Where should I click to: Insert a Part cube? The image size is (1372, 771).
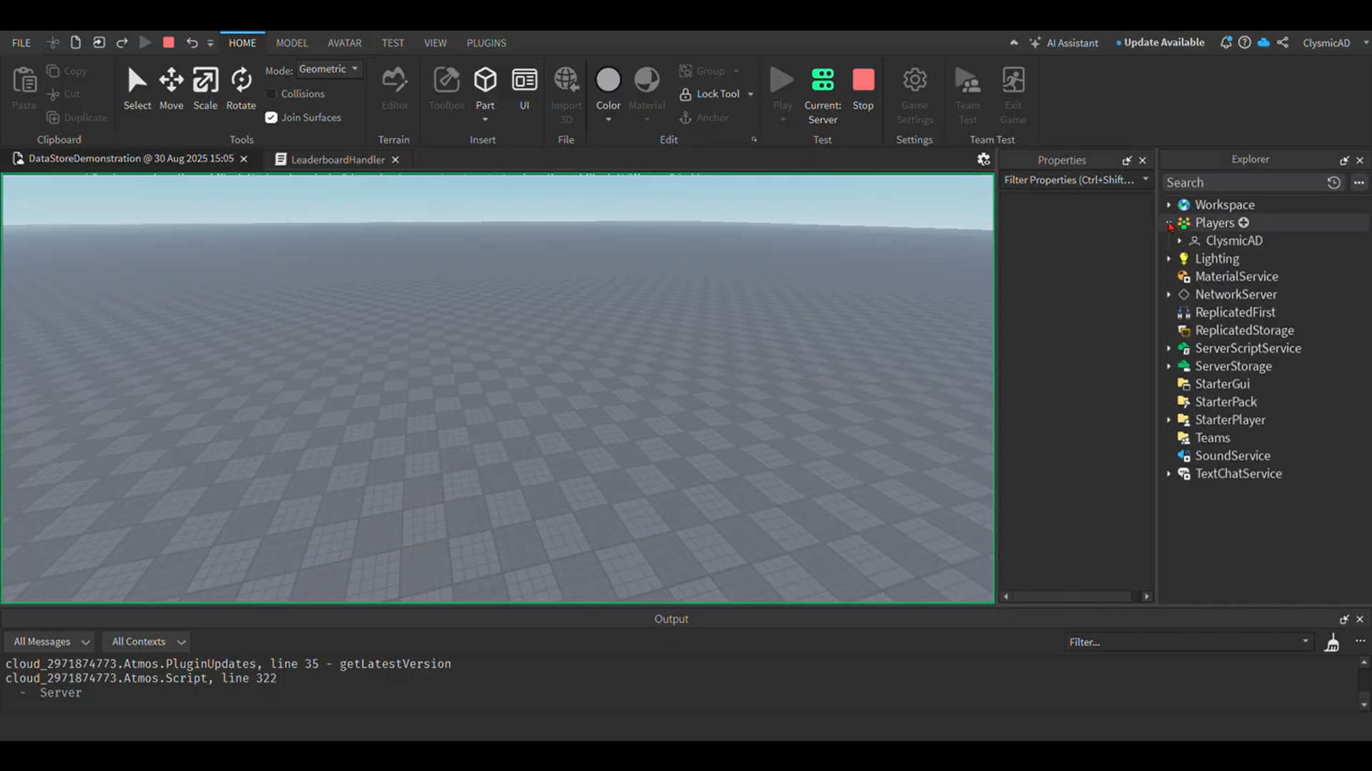point(485,80)
